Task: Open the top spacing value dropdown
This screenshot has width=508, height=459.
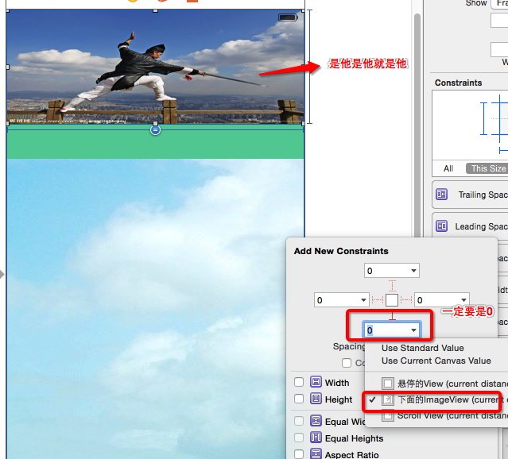Action: tap(413, 271)
